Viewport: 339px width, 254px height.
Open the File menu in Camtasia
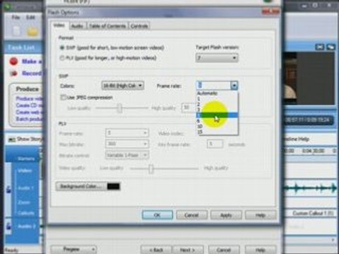pyautogui.click(x=16, y=18)
